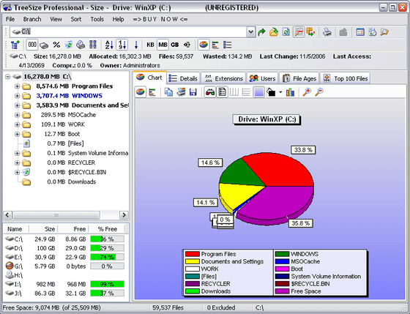Switch to Top 100 Files tab

[345, 78]
